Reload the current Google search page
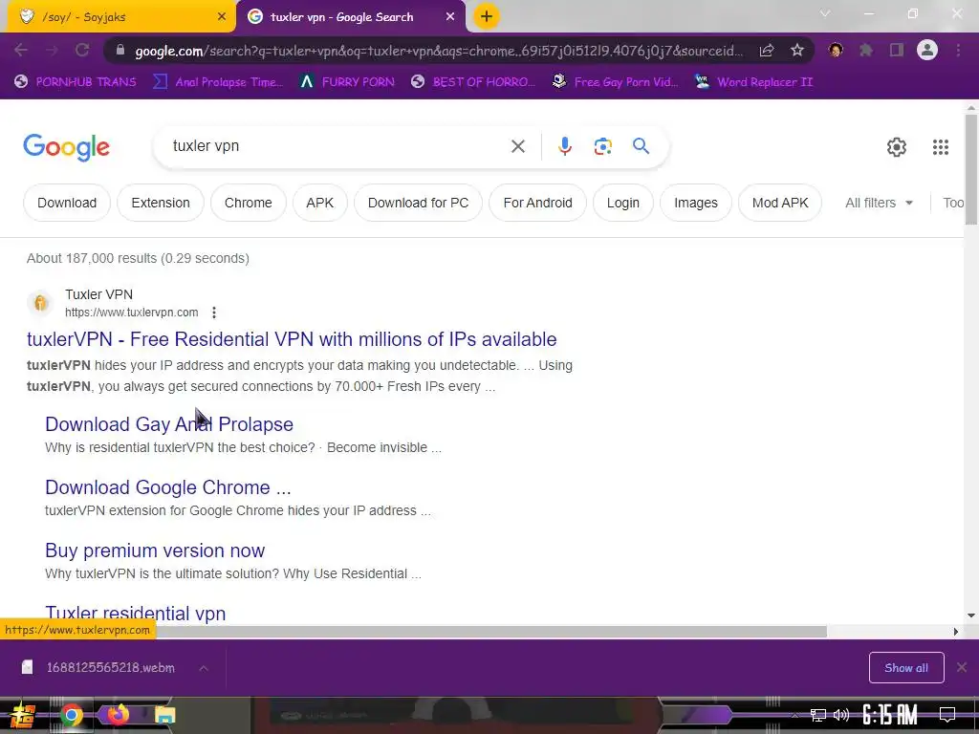 [x=82, y=50]
